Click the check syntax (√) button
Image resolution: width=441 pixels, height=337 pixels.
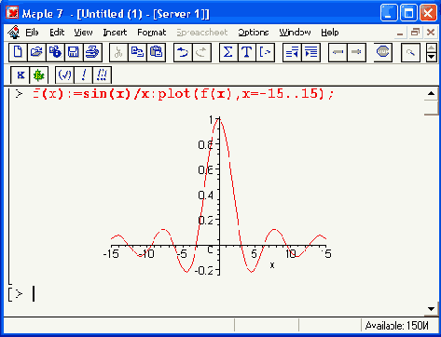(64, 75)
